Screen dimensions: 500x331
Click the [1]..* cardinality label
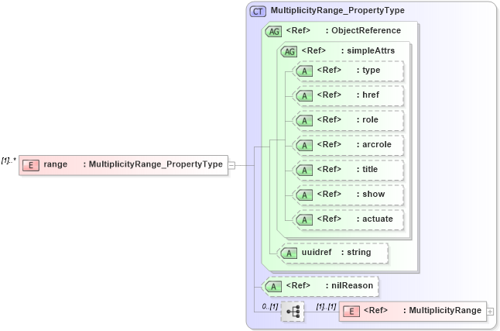pos(9,160)
